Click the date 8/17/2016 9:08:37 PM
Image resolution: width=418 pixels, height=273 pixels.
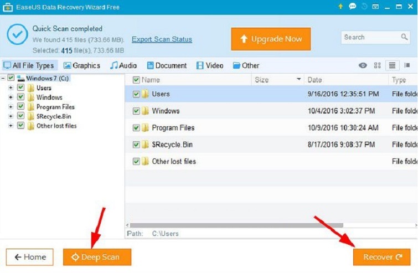(x=341, y=145)
